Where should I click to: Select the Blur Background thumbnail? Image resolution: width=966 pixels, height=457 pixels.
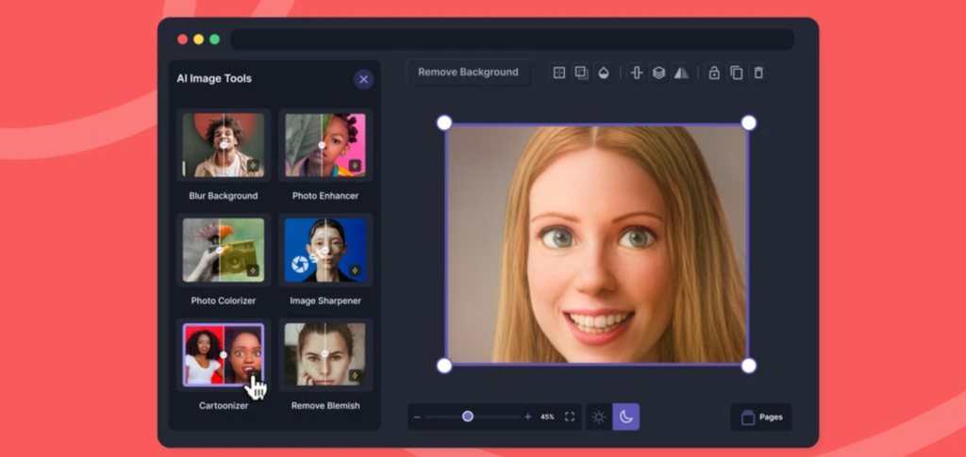pos(223,145)
